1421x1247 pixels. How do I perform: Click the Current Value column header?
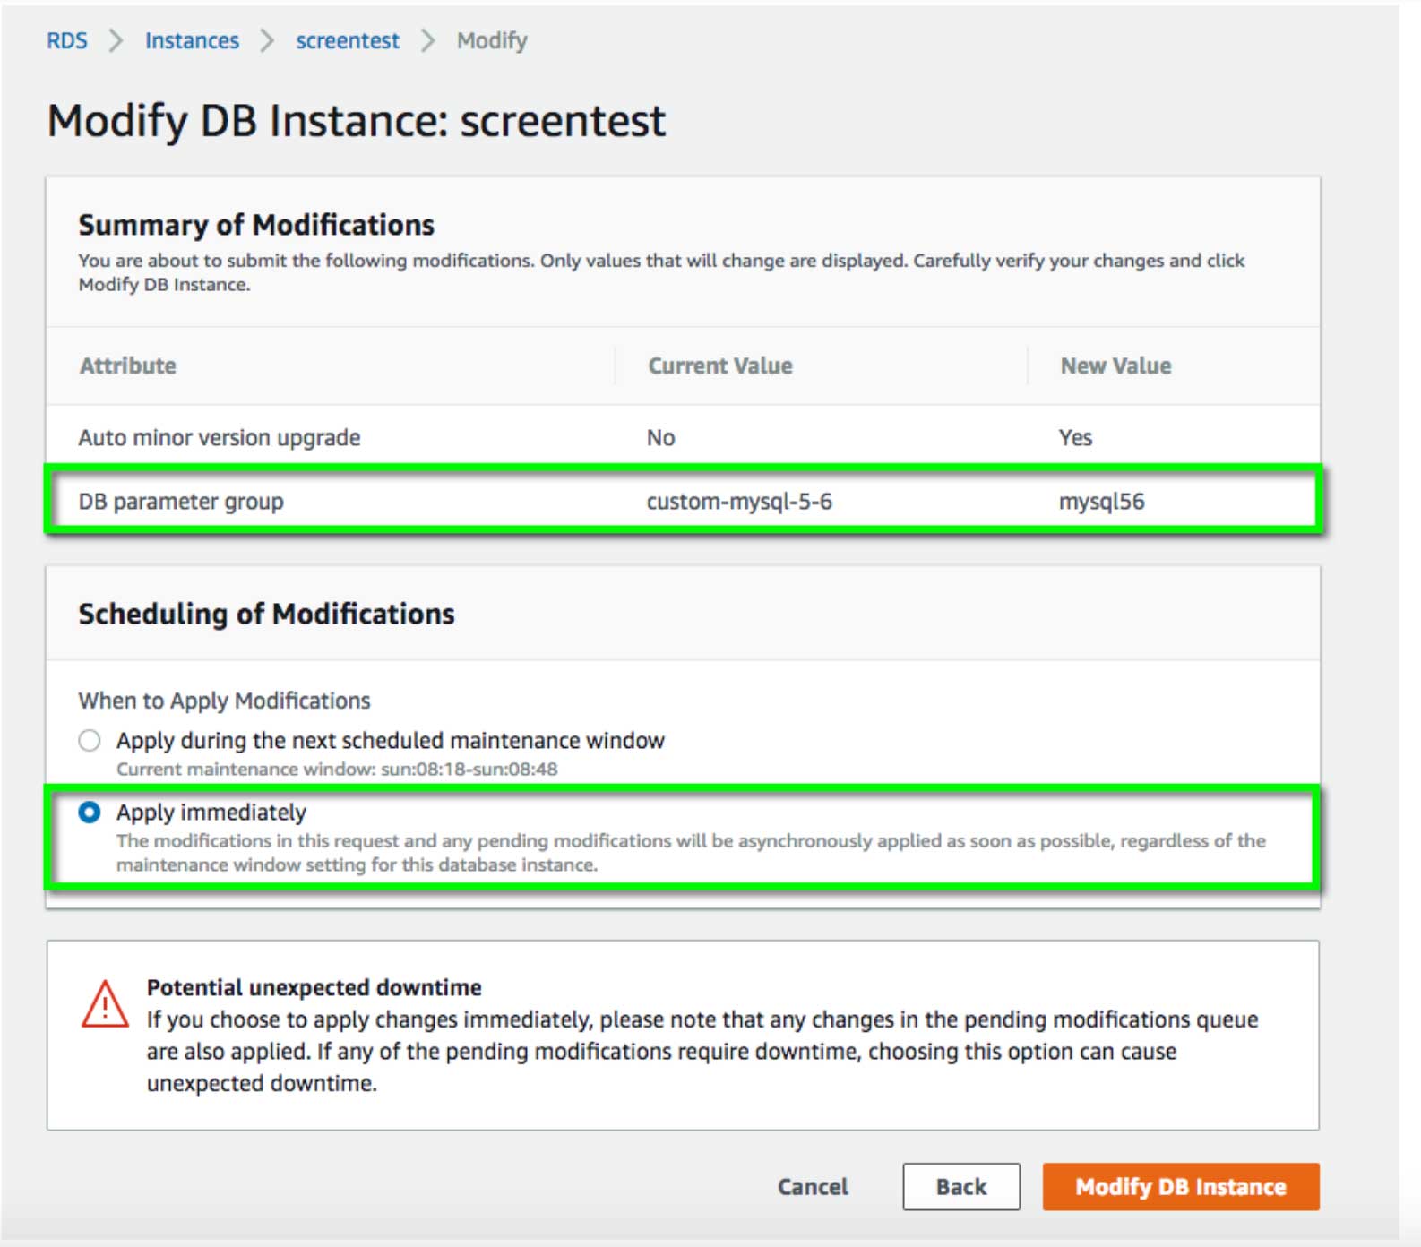(x=719, y=365)
